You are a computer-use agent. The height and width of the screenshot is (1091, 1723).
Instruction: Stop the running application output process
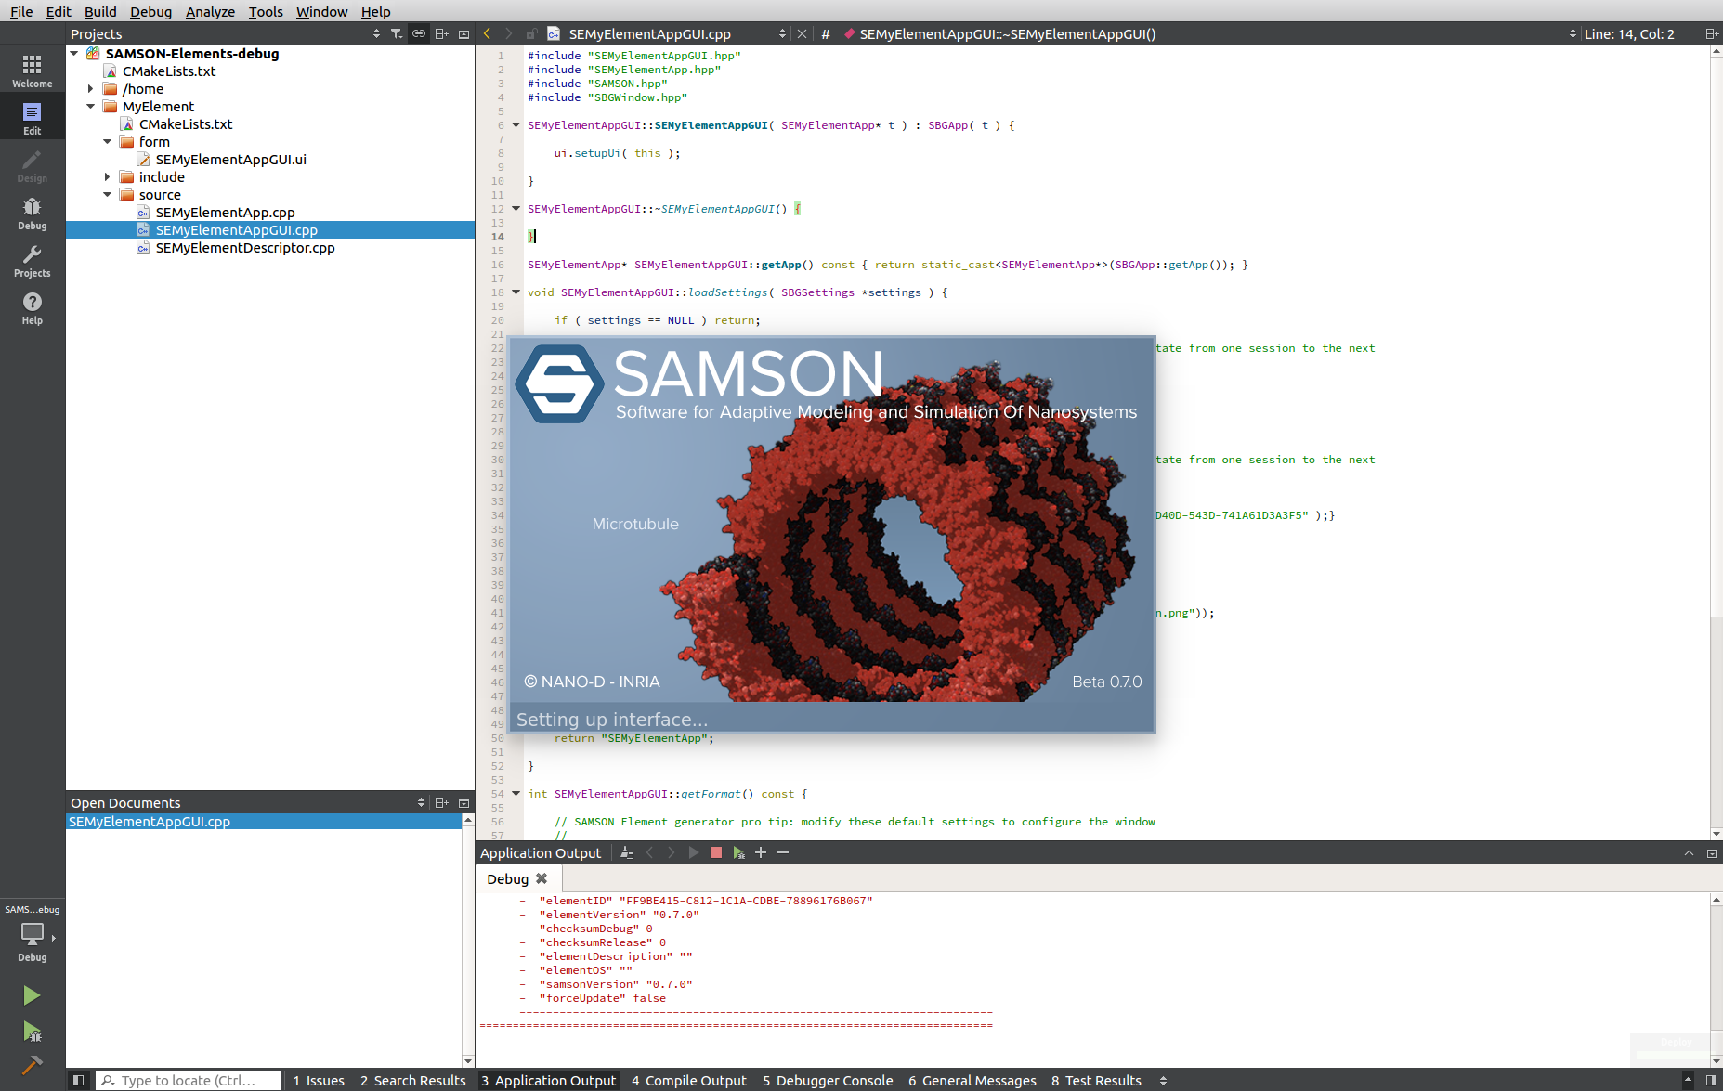[715, 852]
